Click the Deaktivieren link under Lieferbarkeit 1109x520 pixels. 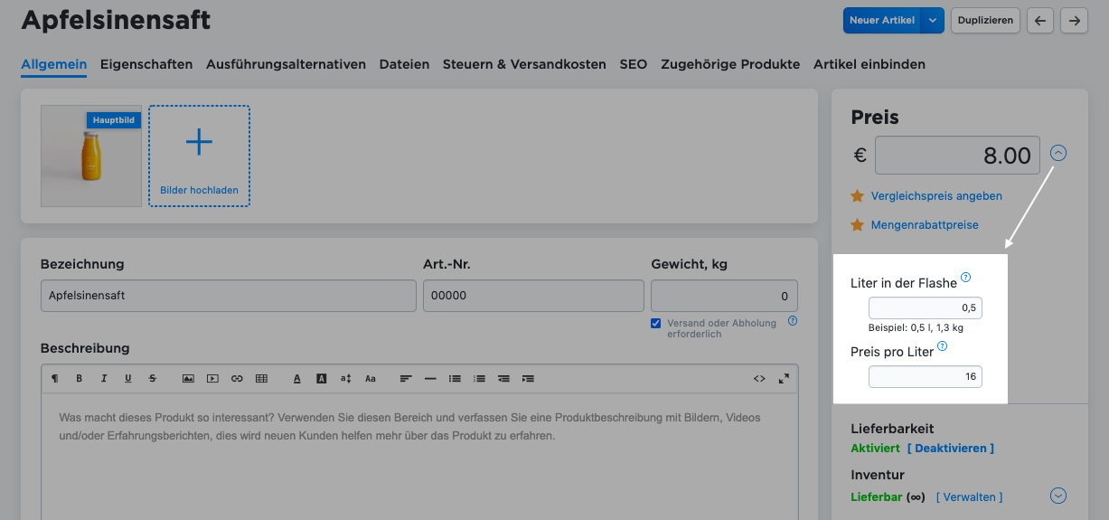951,449
